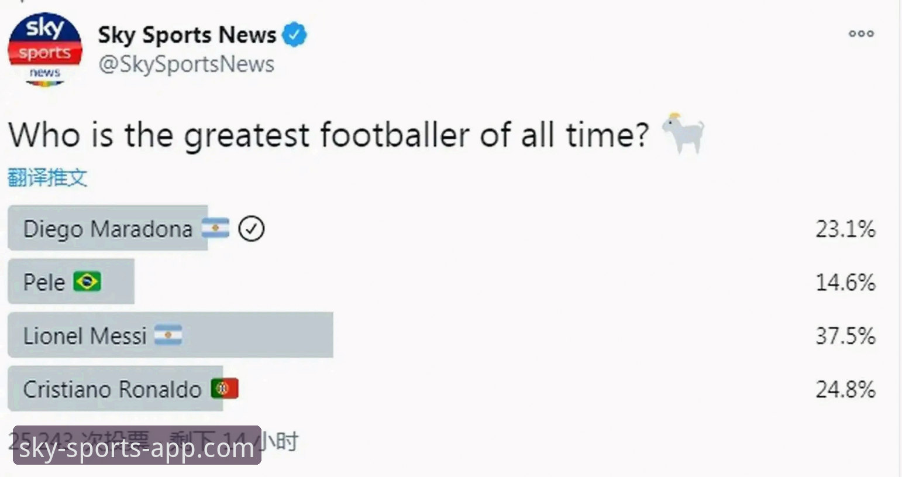
Task: Open the three-dot tweet options menu
Action: pyautogui.click(x=861, y=34)
